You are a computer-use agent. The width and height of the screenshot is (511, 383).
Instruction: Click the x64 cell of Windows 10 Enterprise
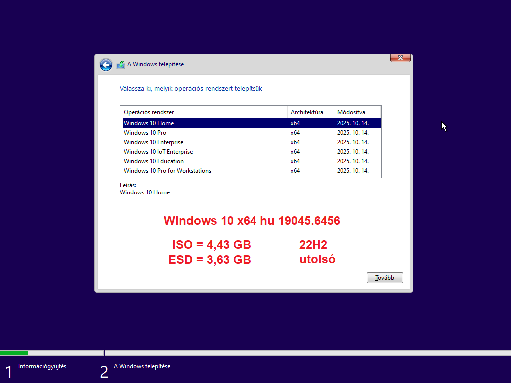(295, 142)
